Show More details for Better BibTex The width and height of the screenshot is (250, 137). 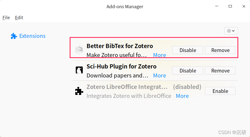[159, 55]
